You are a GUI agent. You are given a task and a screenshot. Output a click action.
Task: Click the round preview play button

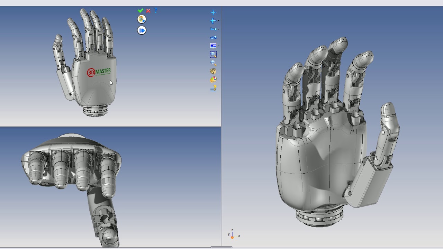point(142,19)
